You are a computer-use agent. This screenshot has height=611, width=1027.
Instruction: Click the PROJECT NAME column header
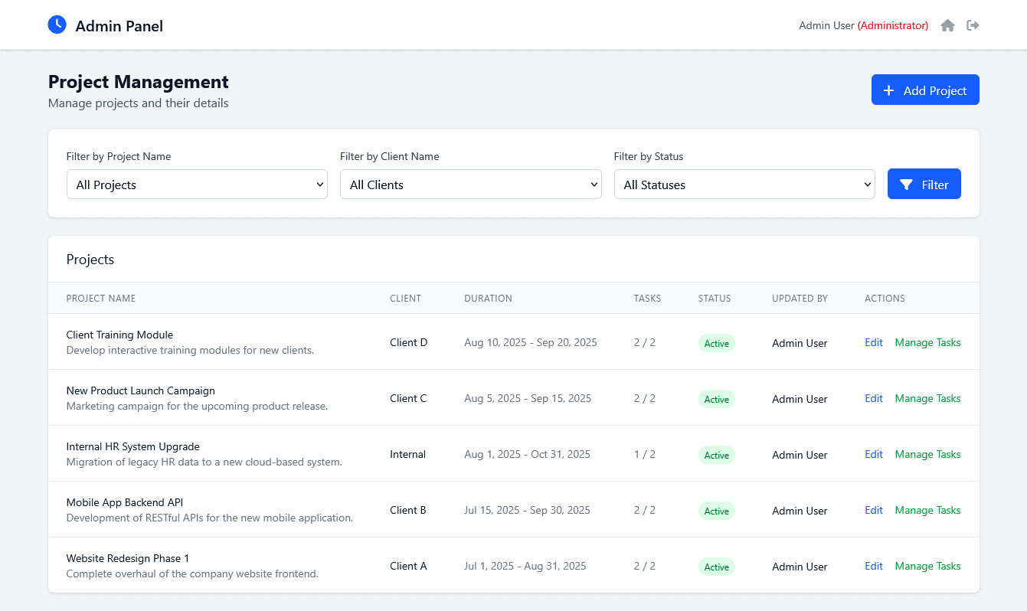click(100, 298)
